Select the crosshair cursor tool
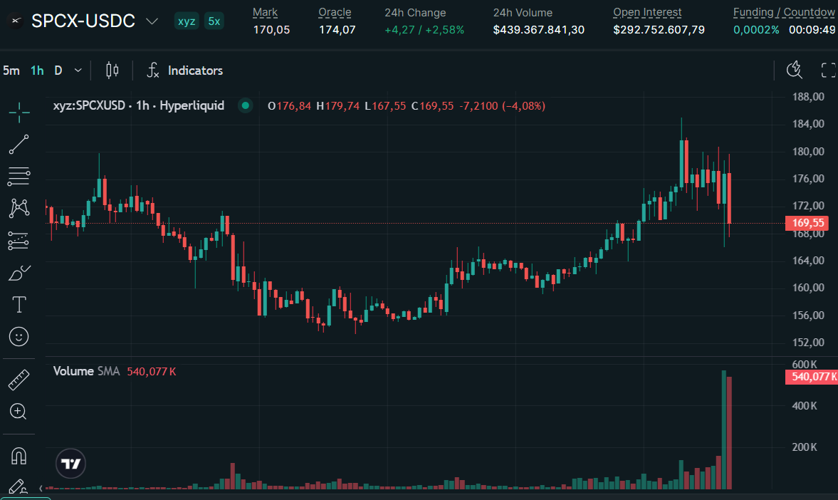 tap(19, 113)
